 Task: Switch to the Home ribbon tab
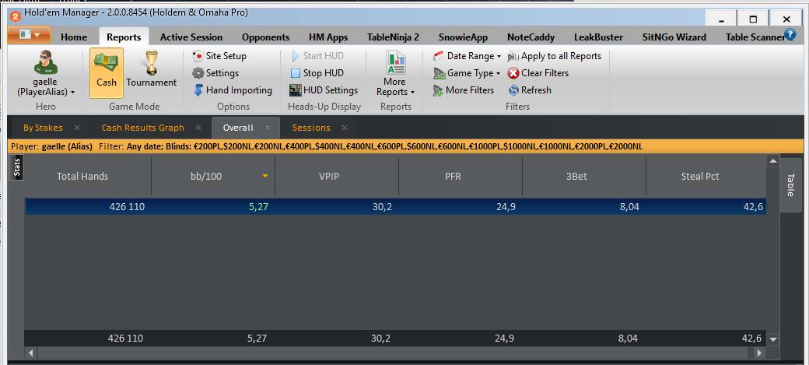74,37
